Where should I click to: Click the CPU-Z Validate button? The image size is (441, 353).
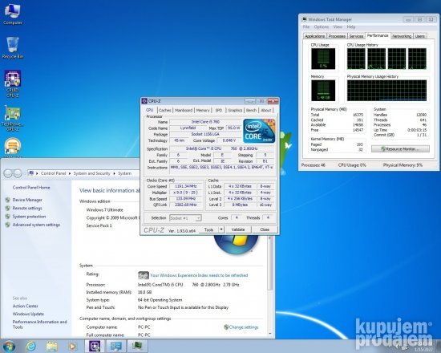pyautogui.click(x=238, y=229)
